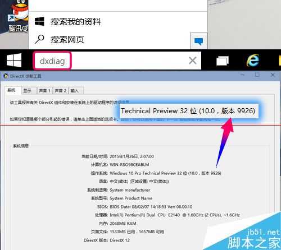The height and width of the screenshot is (250, 281).
Task: Click the DirectX 诊断工具 window title
Action: click(x=26, y=76)
